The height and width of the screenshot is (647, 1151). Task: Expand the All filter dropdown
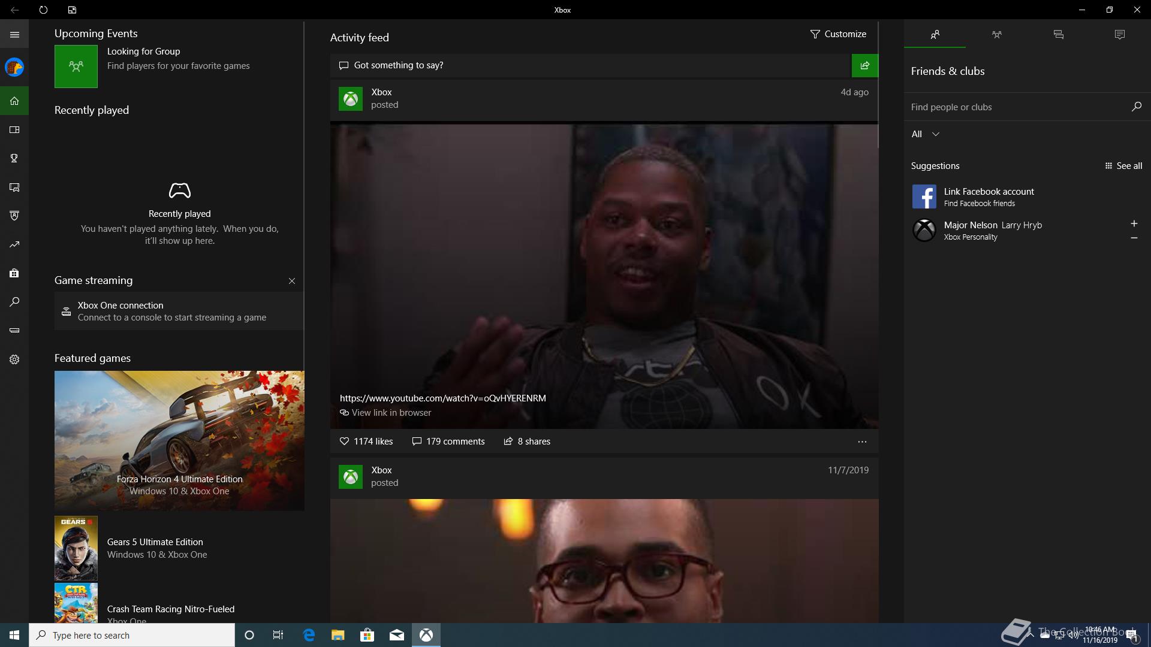(925, 134)
